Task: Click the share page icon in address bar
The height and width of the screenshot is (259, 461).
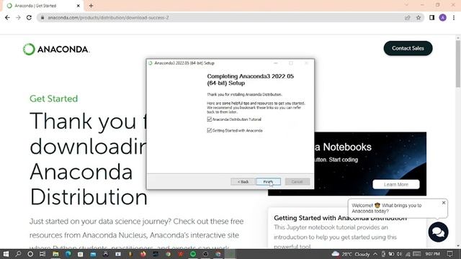Action: (x=408, y=17)
